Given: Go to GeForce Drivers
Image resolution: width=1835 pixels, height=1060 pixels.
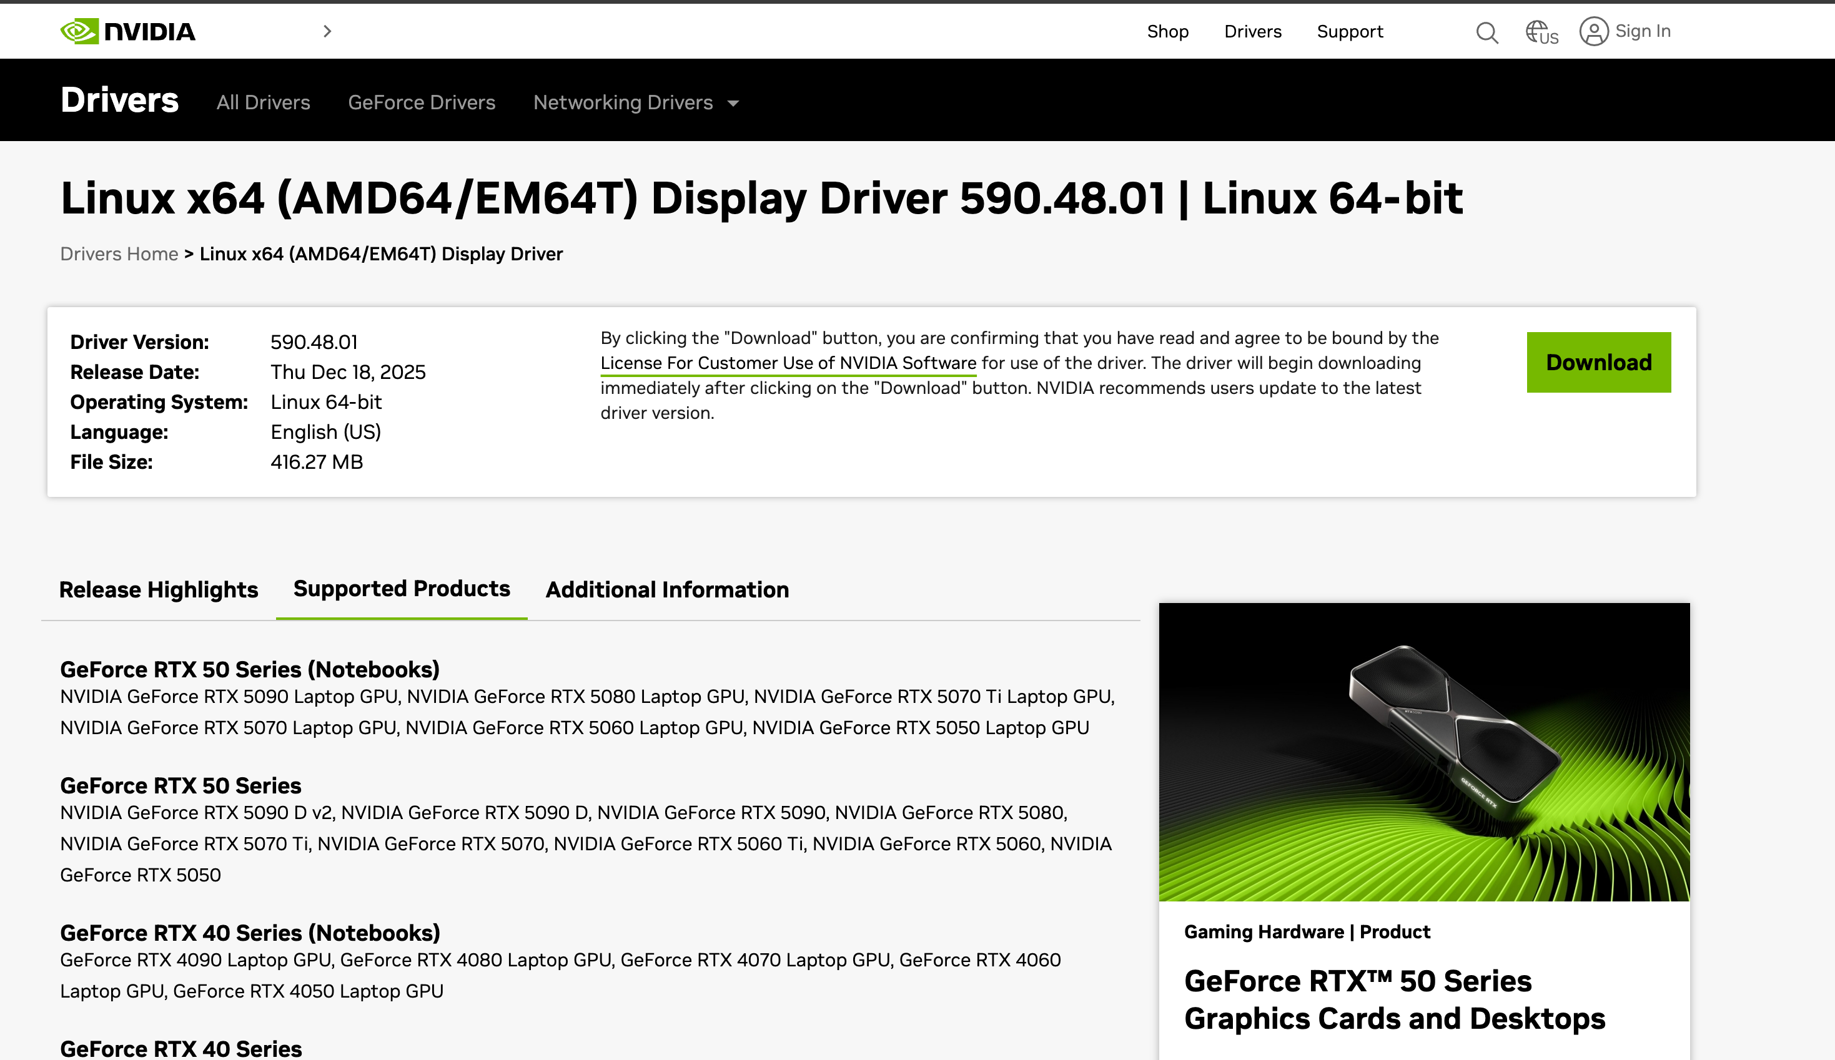Looking at the screenshot, I should pos(422,102).
